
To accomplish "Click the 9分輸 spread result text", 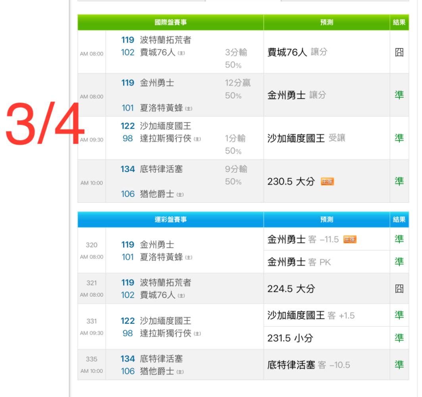I will (x=236, y=169).
